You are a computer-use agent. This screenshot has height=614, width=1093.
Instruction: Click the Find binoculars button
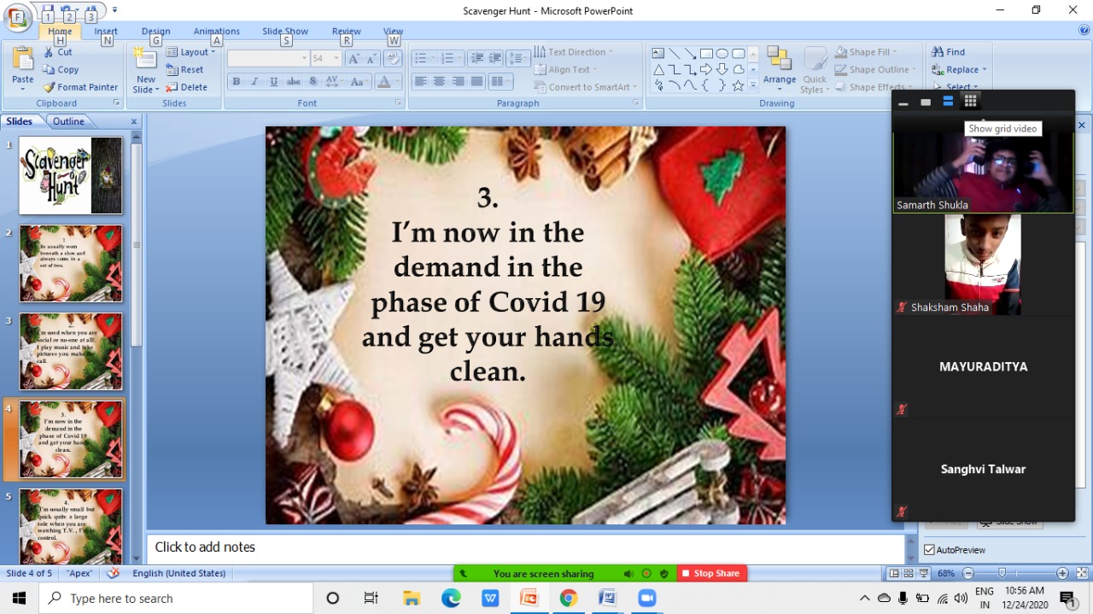[949, 52]
